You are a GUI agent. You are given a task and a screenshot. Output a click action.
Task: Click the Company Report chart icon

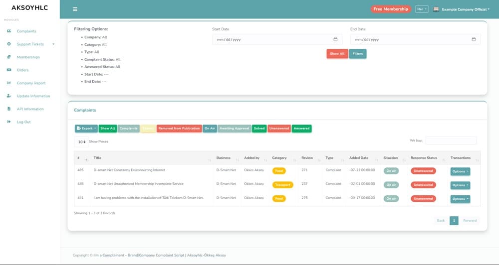point(9,83)
